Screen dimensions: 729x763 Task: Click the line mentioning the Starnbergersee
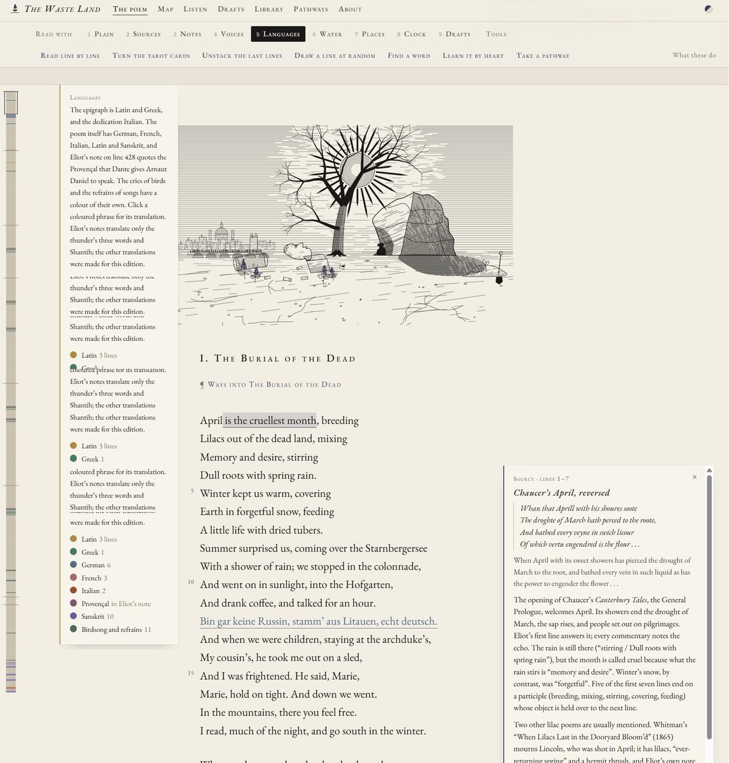point(314,548)
